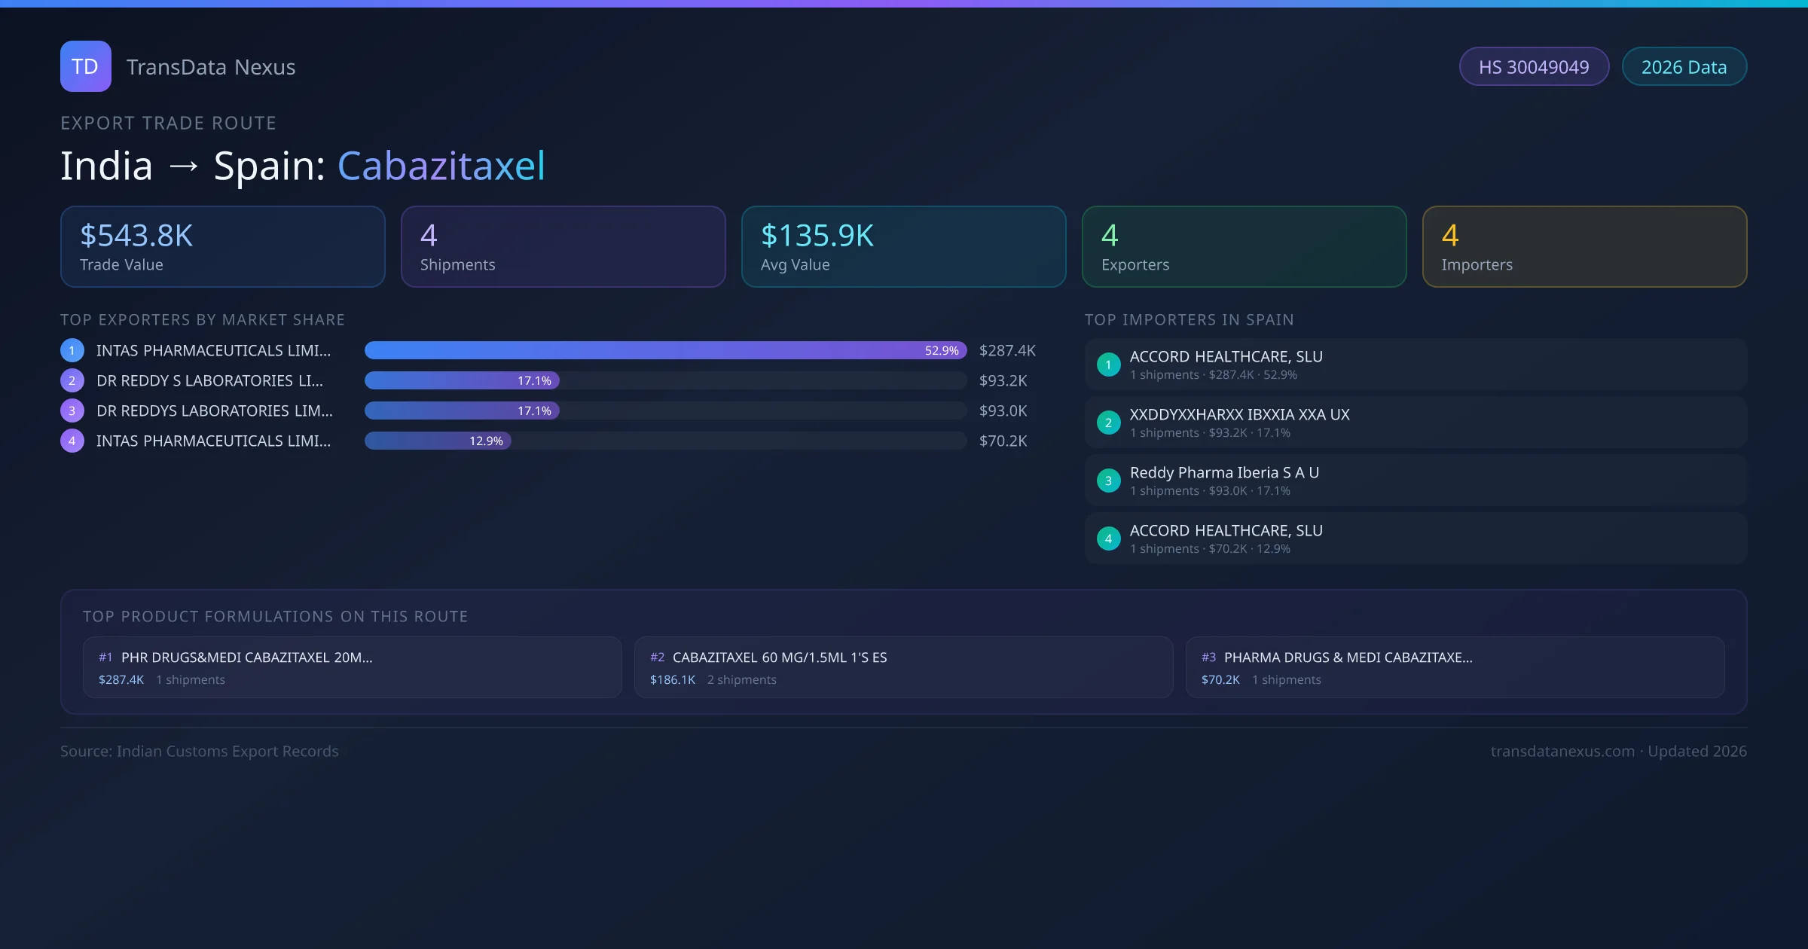Screen dimensions: 1808x949
Task: Select the HS 30049049 pill
Action: [1534, 67]
